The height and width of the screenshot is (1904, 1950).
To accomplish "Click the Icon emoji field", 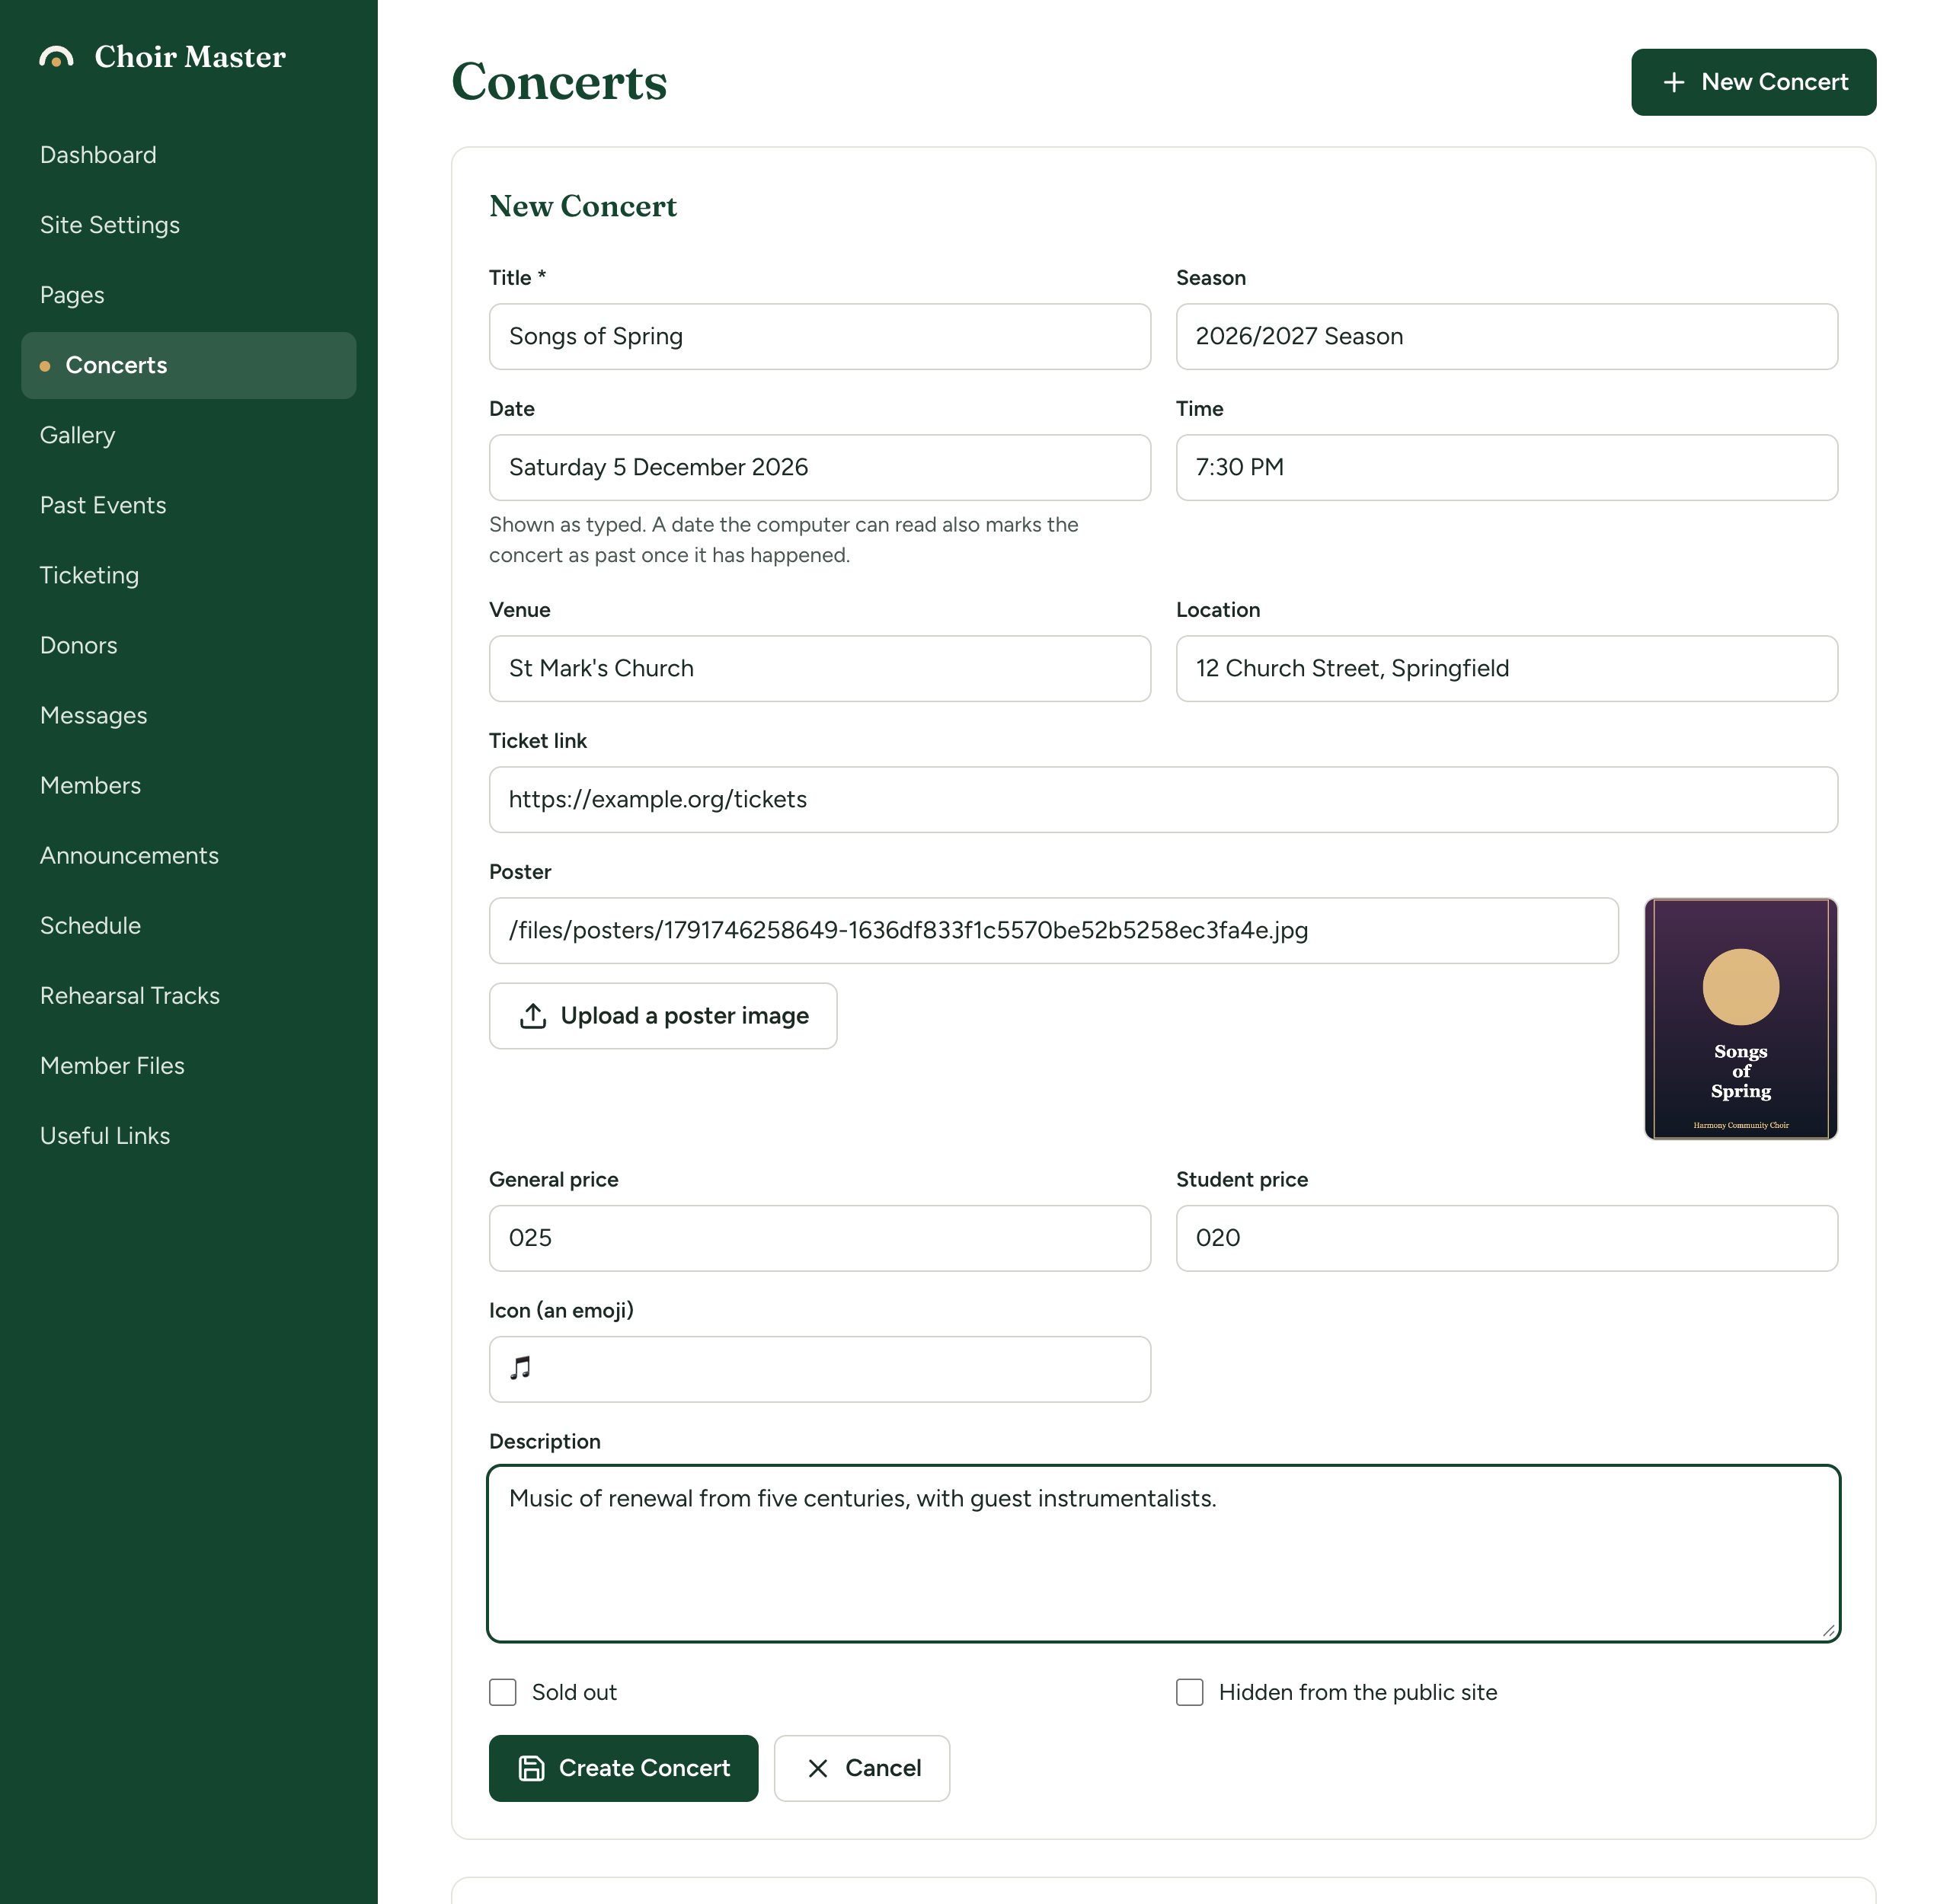I will 820,1370.
